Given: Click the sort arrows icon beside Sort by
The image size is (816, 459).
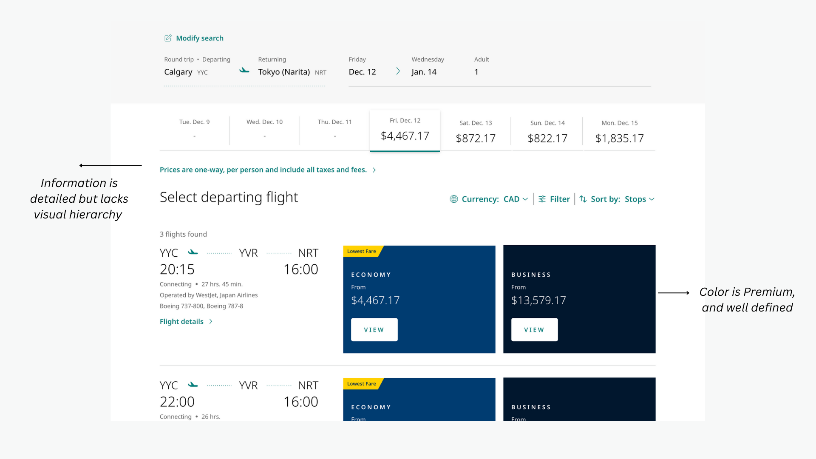Looking at the screenshot, I should (x=583, y=199).
